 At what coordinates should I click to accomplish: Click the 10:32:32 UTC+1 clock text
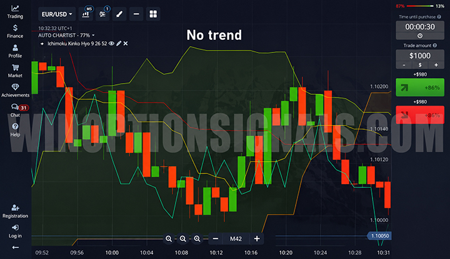coord(55,28)
